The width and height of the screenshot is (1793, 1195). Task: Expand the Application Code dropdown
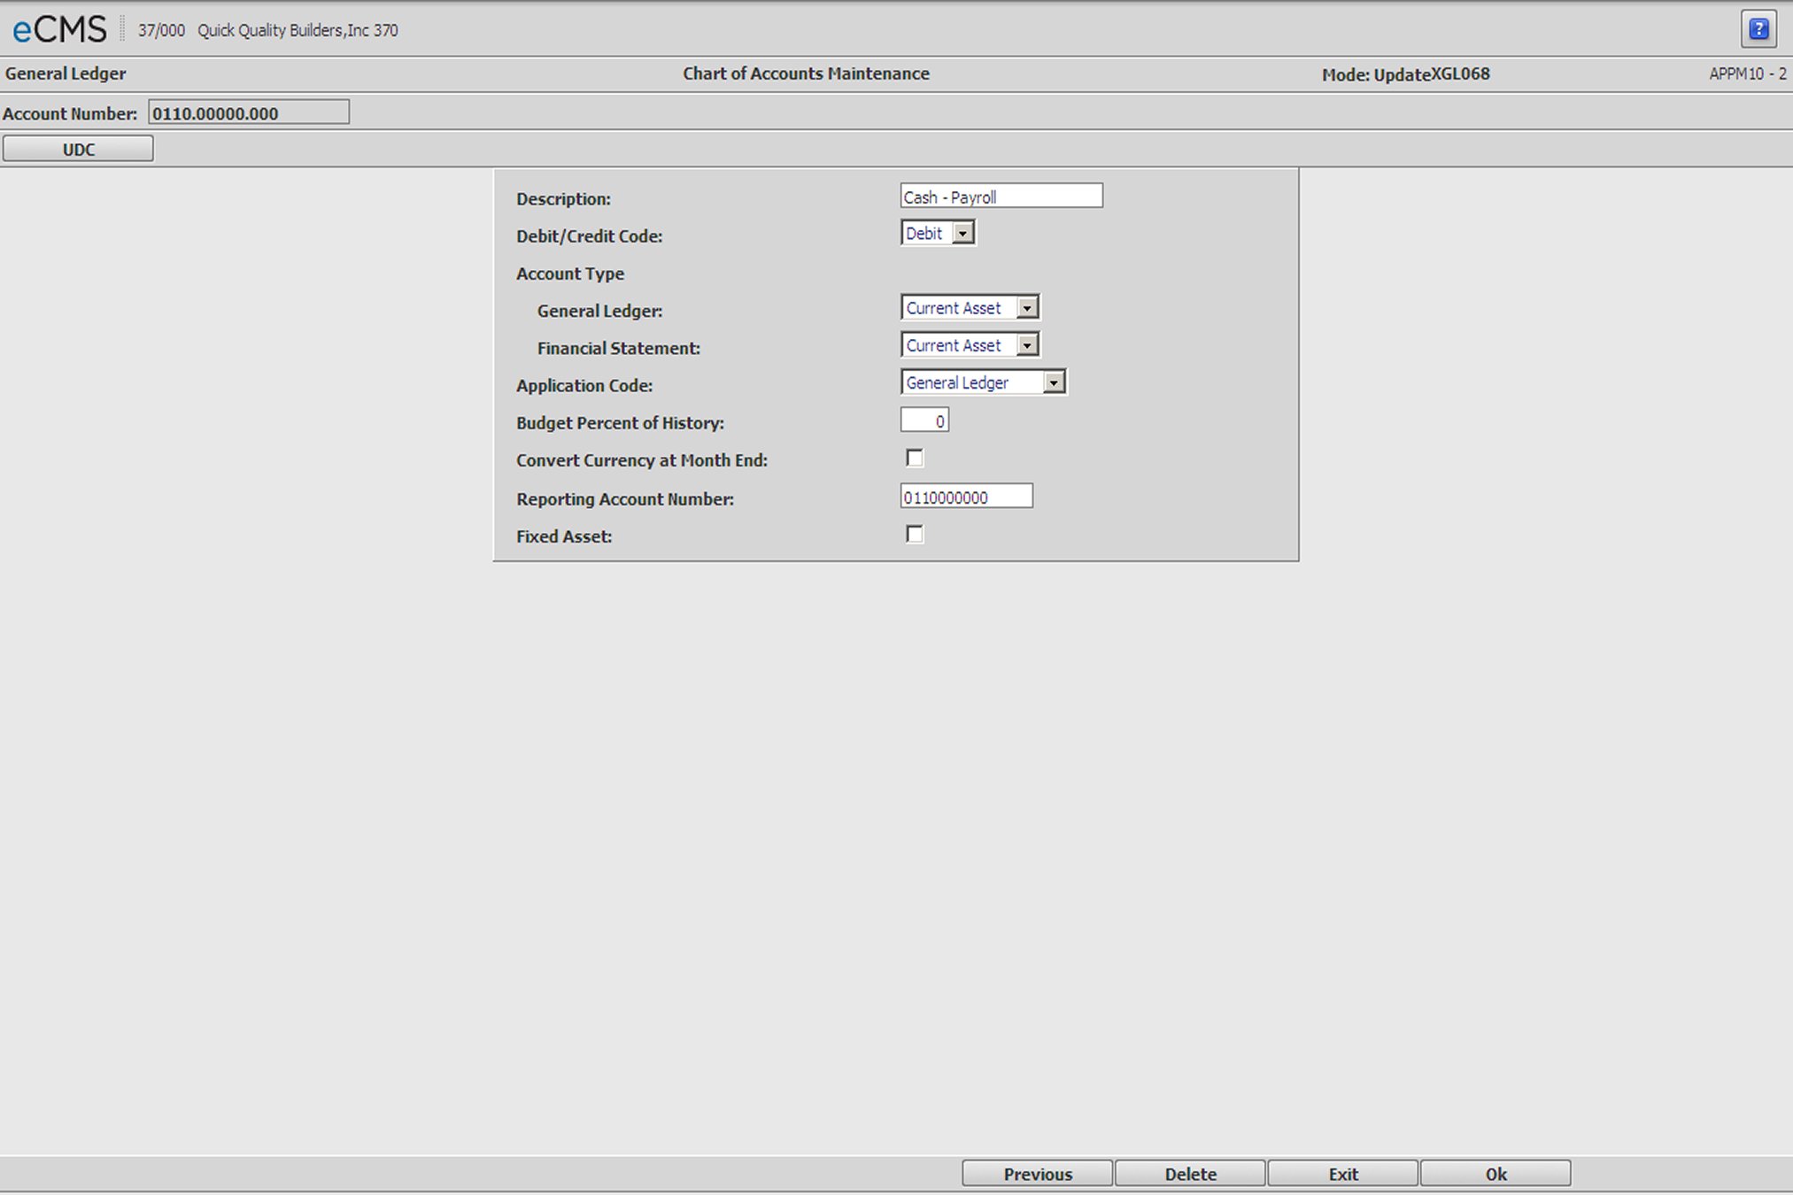pyautogui.click(x=1054, y=382)
